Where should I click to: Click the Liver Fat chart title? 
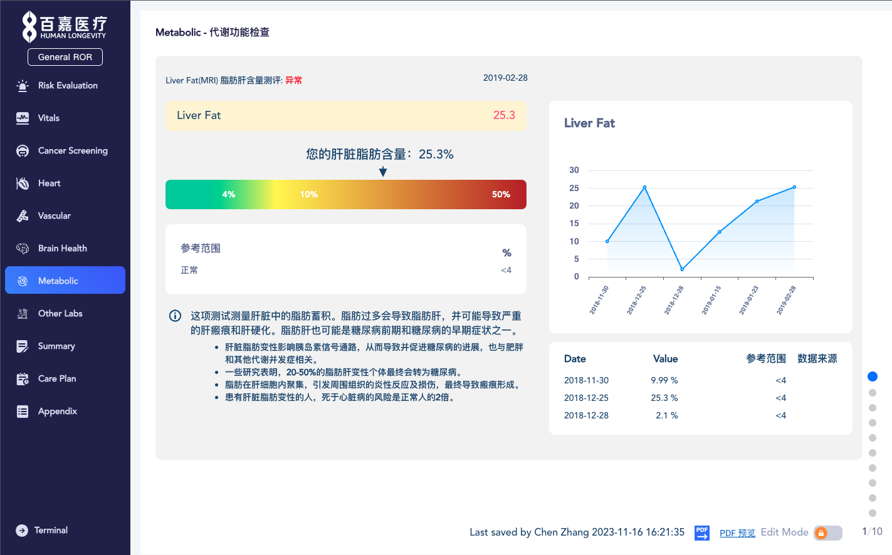[589, 123]
